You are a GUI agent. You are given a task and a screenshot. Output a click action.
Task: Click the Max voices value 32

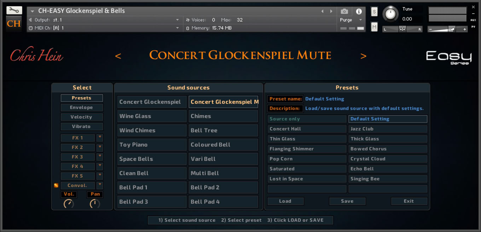240,20
